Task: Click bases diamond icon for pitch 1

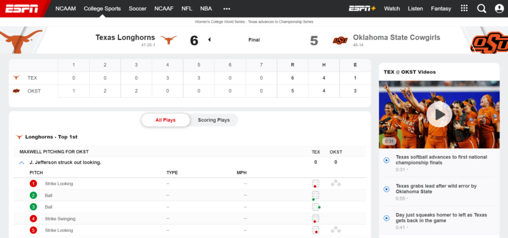Action: 336,183
